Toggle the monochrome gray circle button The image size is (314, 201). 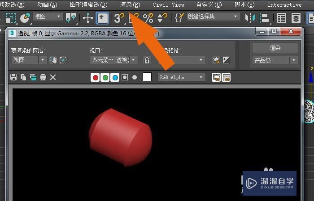(135, 77)
